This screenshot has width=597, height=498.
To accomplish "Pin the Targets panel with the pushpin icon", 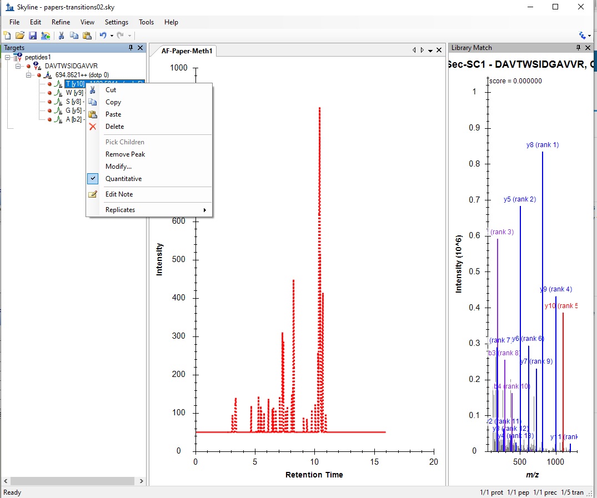I will (x=131, y=48).
